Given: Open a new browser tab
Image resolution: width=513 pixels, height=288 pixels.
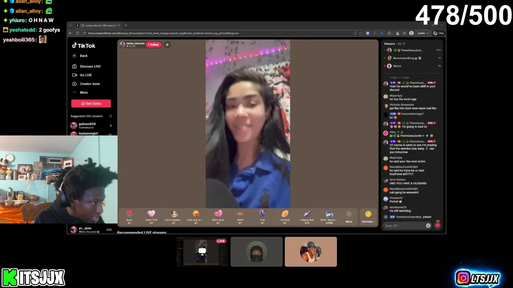Looking at the screenshot, I should pos(126,25).
